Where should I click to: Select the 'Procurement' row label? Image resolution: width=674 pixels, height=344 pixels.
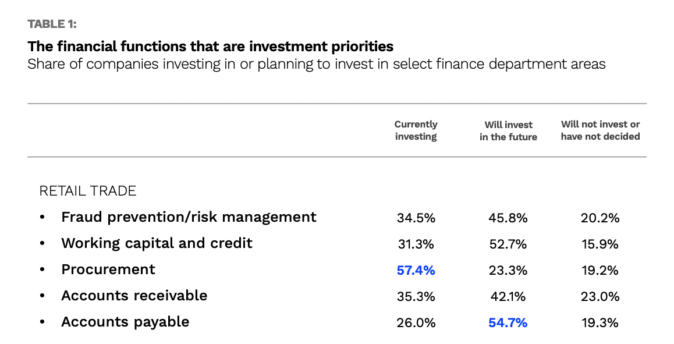[108, 269]
